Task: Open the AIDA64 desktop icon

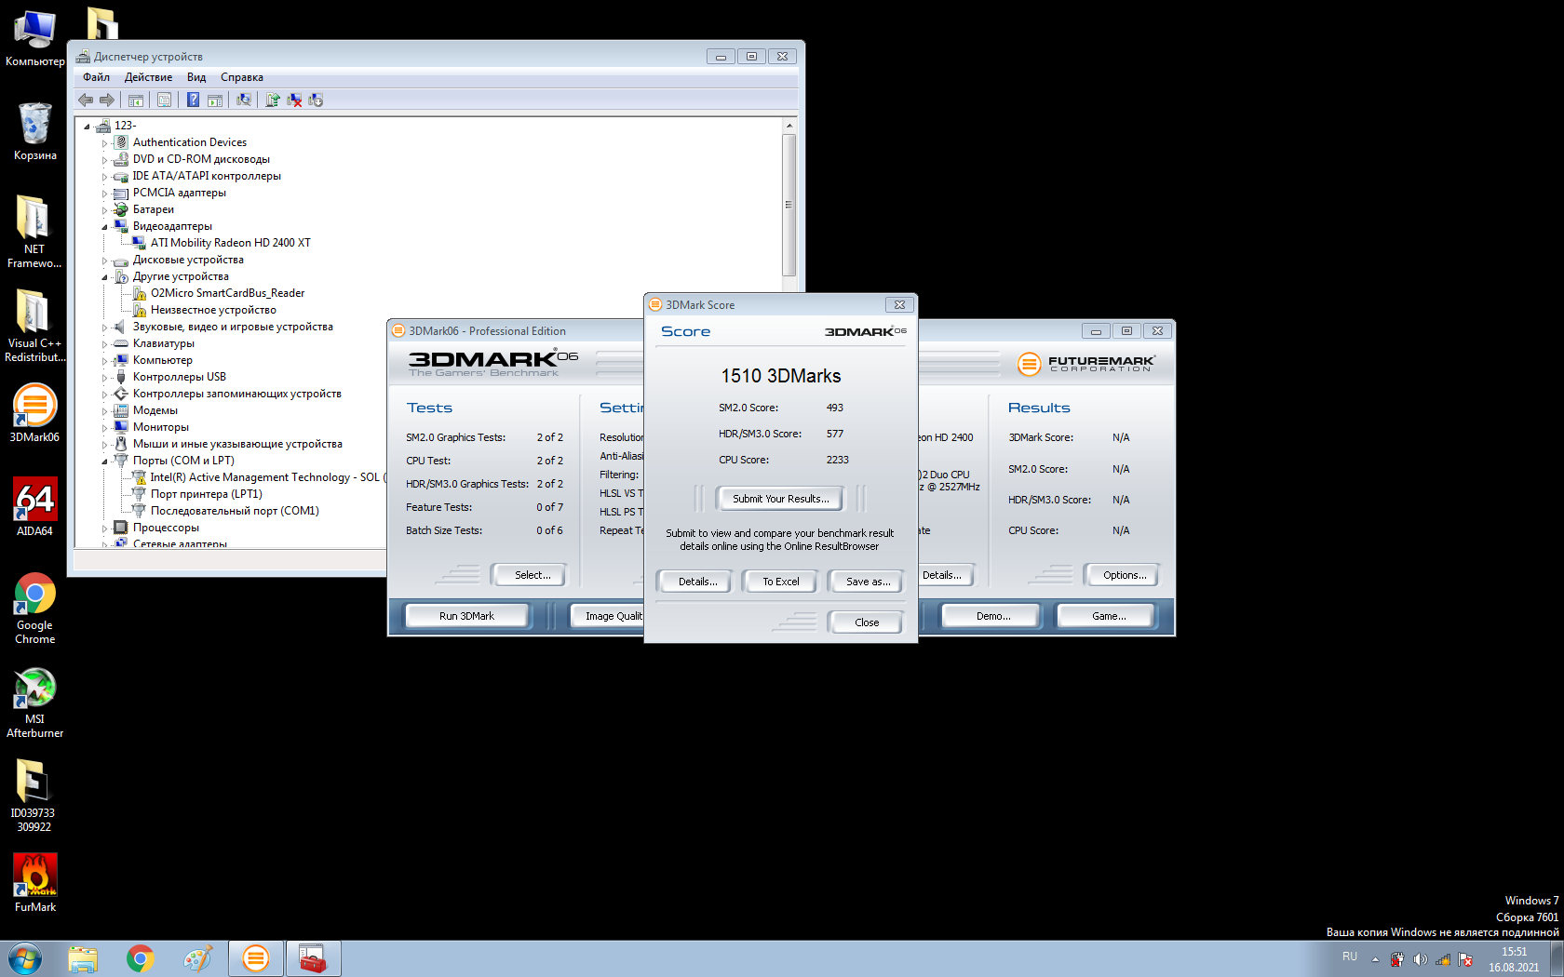Action: click(x=34, y=507)
